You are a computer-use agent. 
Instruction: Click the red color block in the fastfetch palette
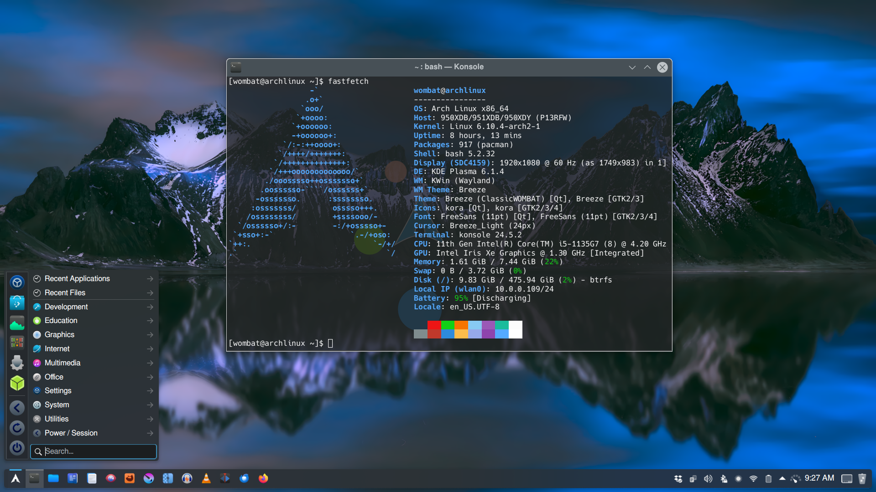434,325
